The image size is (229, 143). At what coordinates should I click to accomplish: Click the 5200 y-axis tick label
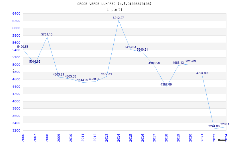[x=16, y=57]
